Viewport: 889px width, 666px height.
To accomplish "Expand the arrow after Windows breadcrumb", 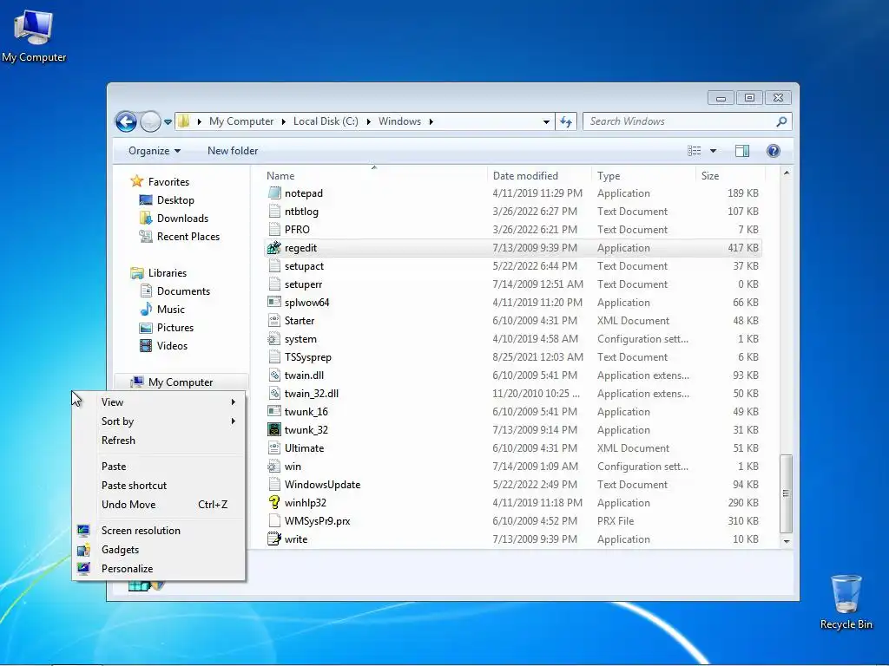I will (x=431, y=121).
